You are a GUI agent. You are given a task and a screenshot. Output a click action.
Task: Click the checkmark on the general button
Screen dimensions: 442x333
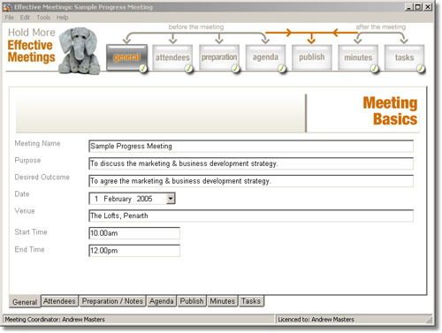143,69
